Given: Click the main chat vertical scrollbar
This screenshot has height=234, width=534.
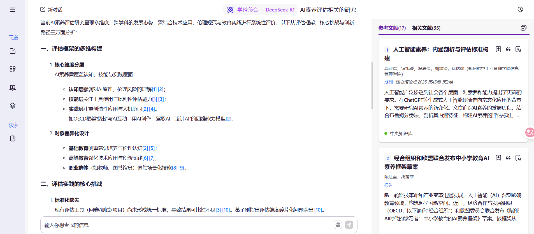Looking at the screenshot, I should (x=372, y=85).
